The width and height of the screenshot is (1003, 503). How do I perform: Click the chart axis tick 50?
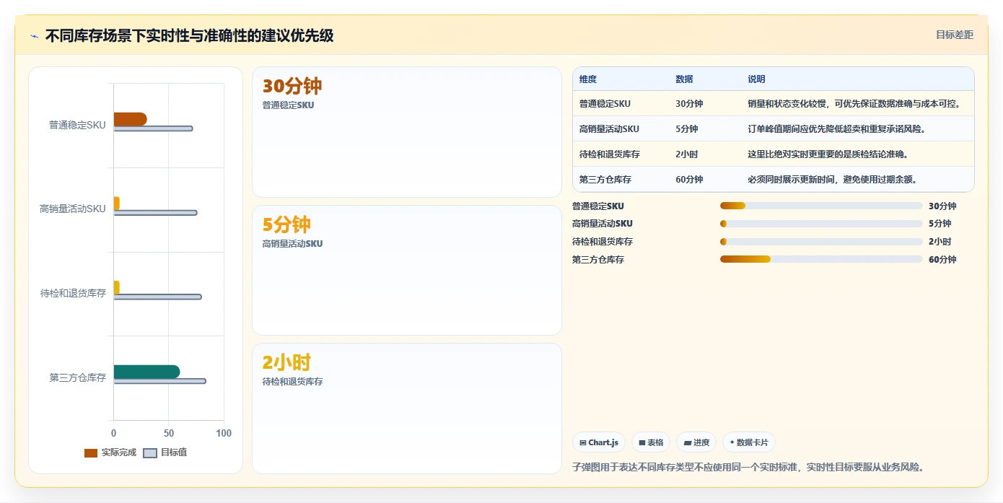[x=169, y=433]
